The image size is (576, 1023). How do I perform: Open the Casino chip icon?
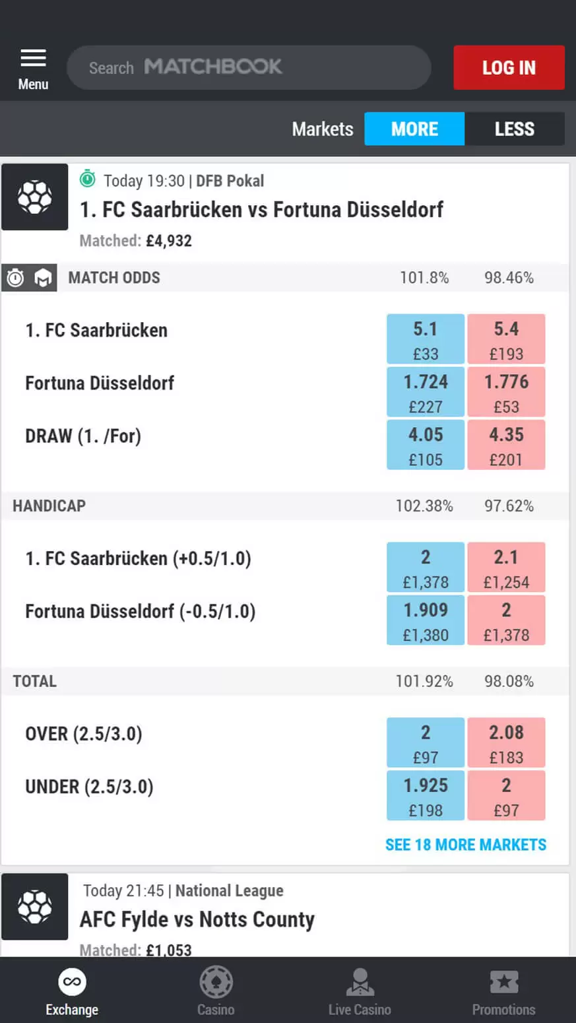point(216,983)
